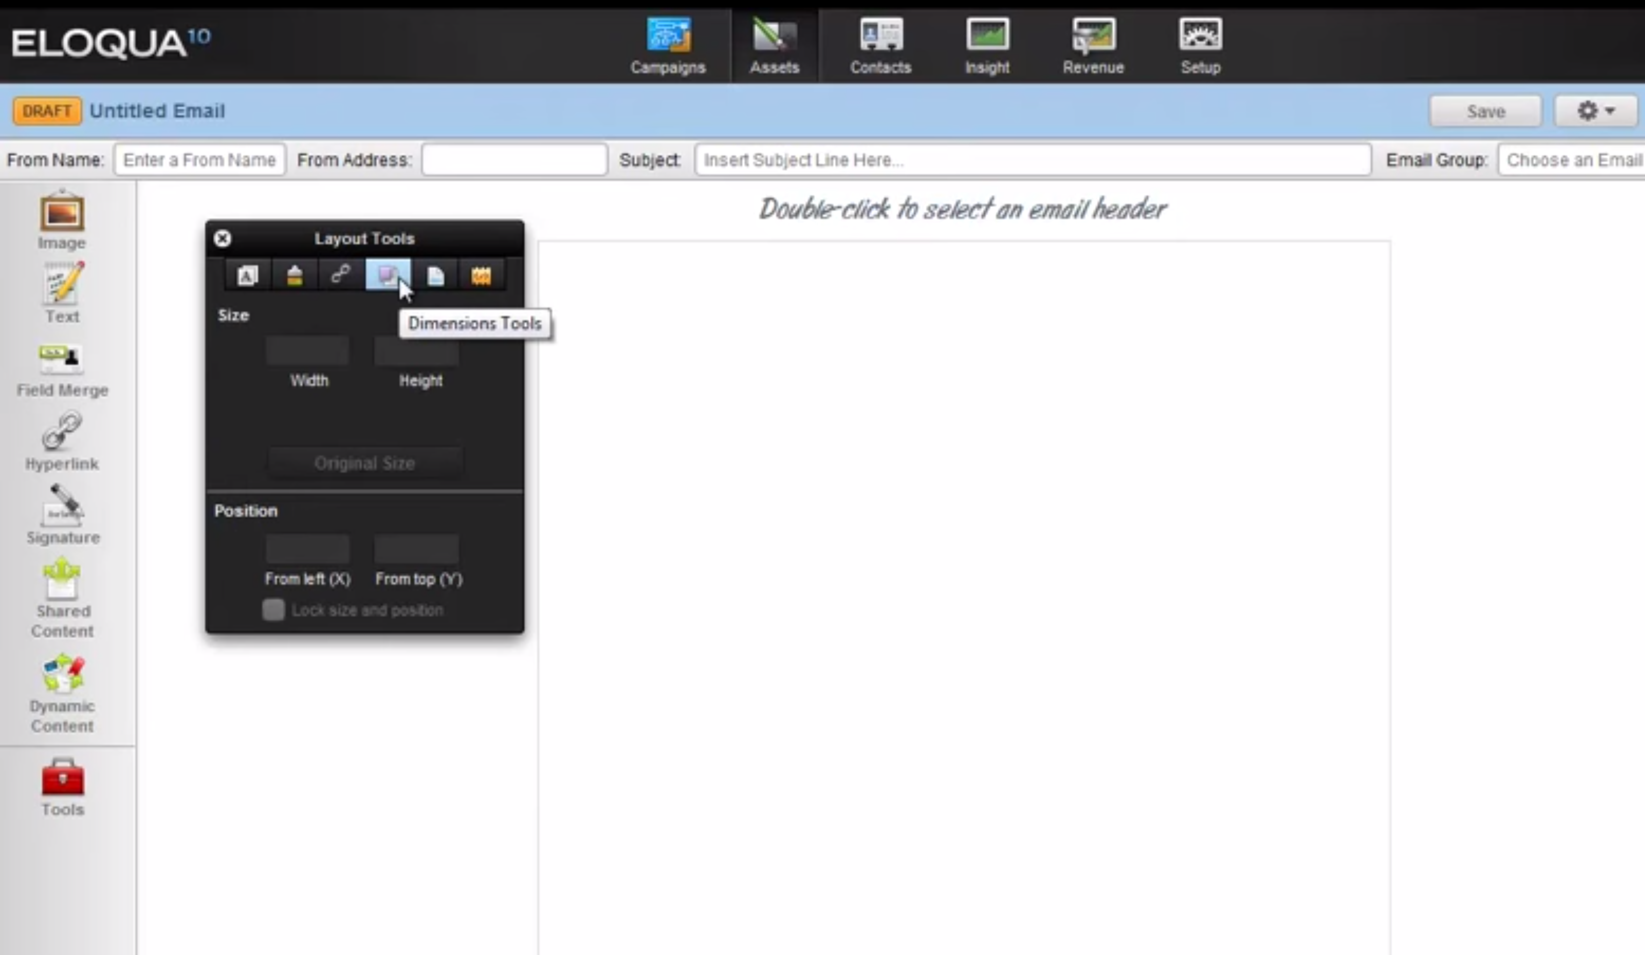
Task: Select the Text tool in sidebar
Action: (x=62, y=293)
